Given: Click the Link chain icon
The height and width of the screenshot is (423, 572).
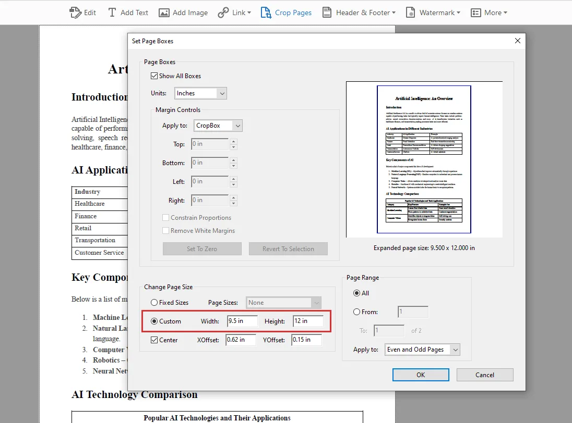Looking at the screenshot, I should pos(223,13).
